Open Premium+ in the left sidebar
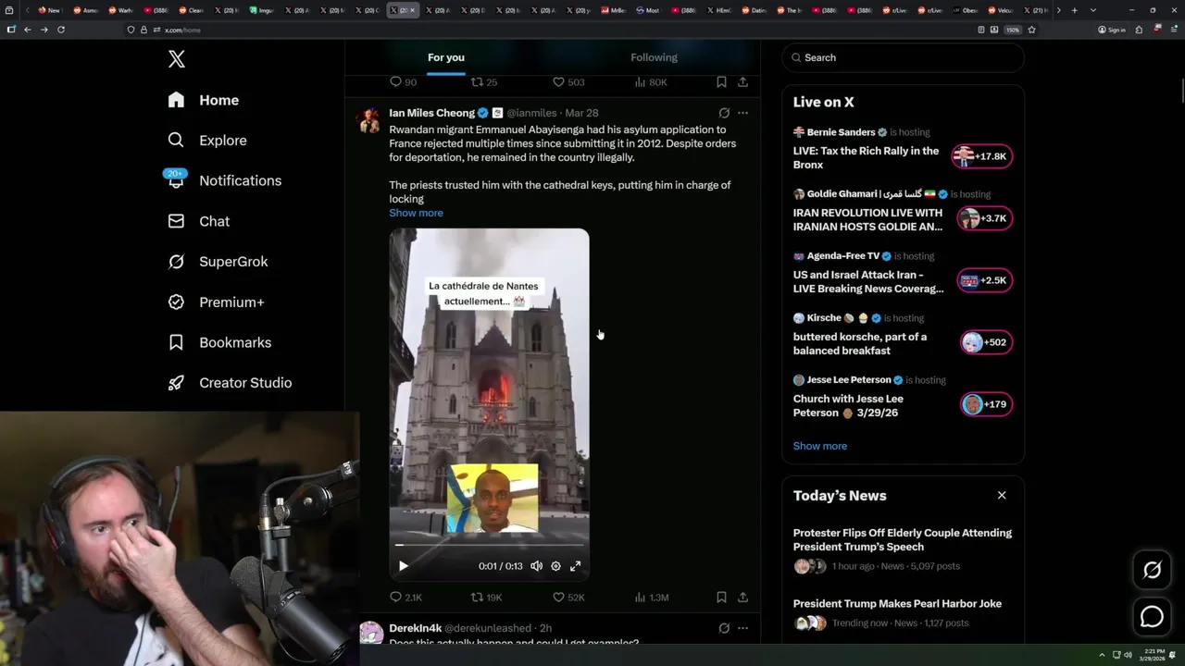This screenshot has height=666, width=1185. tap(216, 302)
